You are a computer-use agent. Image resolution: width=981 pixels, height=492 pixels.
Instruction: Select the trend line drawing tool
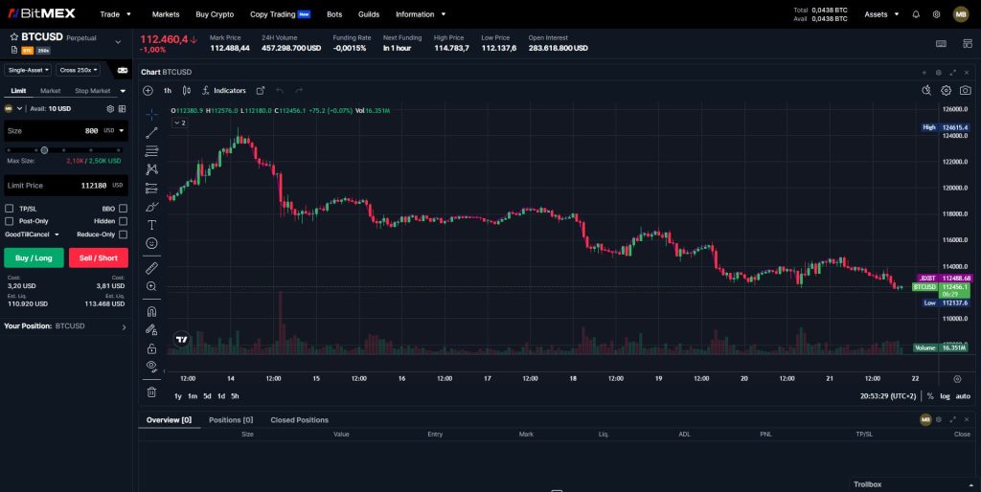point(151,132)
